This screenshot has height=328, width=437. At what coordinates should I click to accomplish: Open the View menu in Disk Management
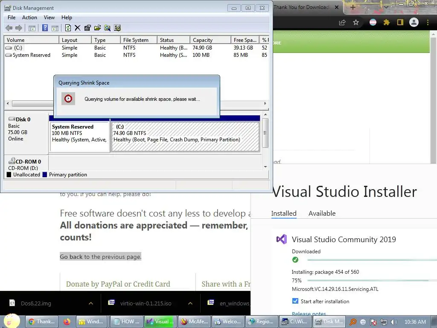click(x=49, y=17)
